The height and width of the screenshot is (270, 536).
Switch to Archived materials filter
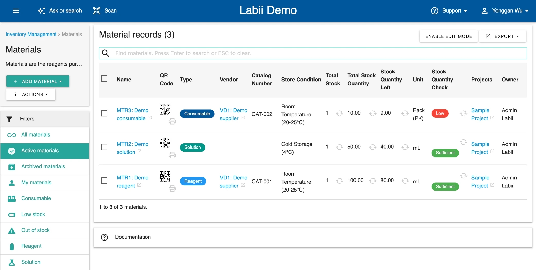[x=43, y=166]
